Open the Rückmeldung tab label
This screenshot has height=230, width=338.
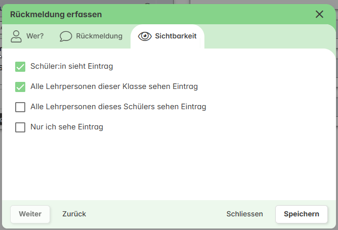pyautogui.click(x=99, y=36)
